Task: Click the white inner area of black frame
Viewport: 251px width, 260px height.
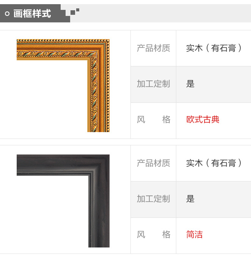Action: tap(53, 211)
